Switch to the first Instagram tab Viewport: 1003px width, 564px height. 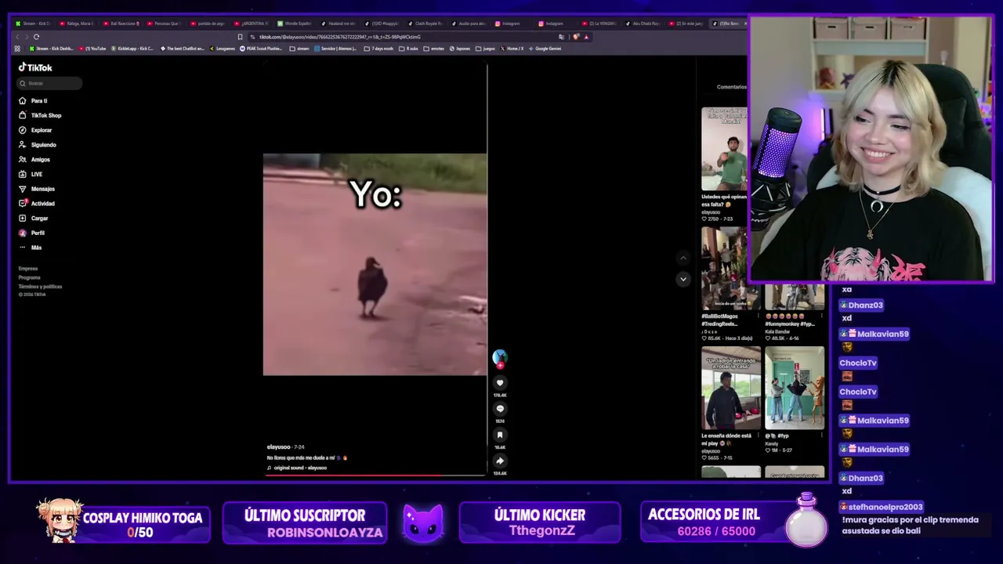512,23
